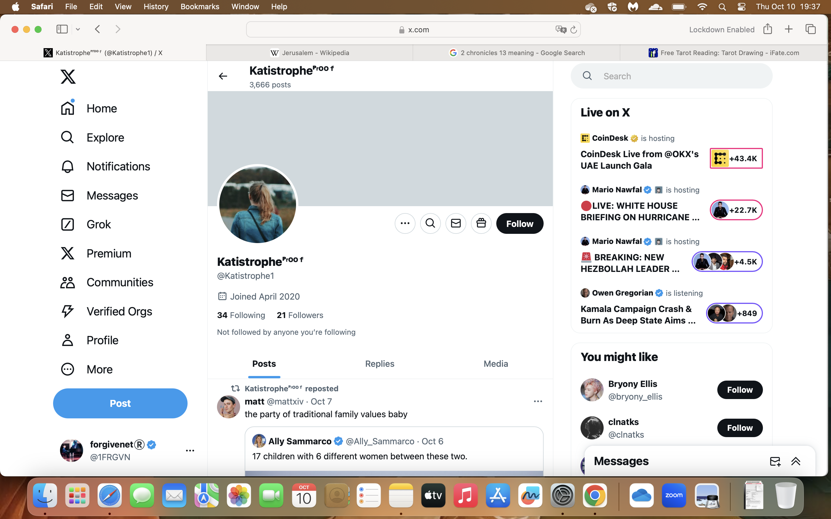Follow Bryony Ellis
The height and width of the screenshot is (519, 831).
tap(740, 390)
